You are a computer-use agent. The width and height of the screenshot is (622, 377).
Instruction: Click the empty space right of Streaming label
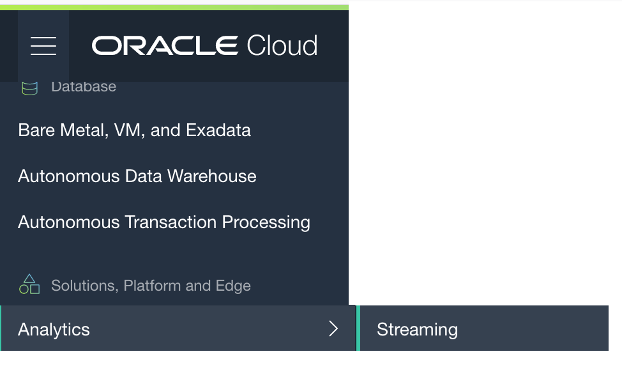point(536,328)
